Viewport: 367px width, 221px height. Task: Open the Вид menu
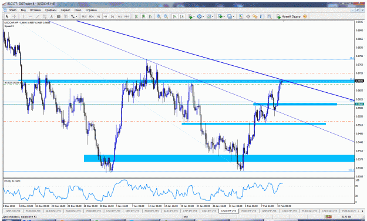[23, 10]
